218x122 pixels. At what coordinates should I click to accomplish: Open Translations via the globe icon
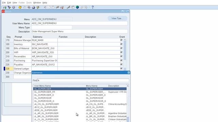click(77, 7)
